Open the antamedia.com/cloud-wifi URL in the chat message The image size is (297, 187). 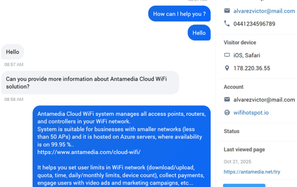pos(89,151)
